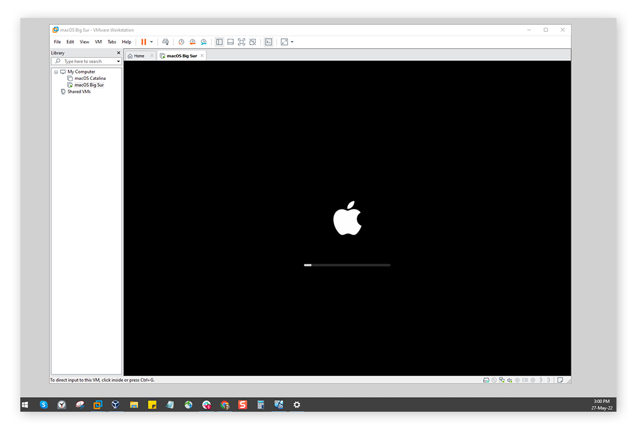The image size is (638, 432).
Task: Open Skype from the taskbar
Action: click(43, 405)
